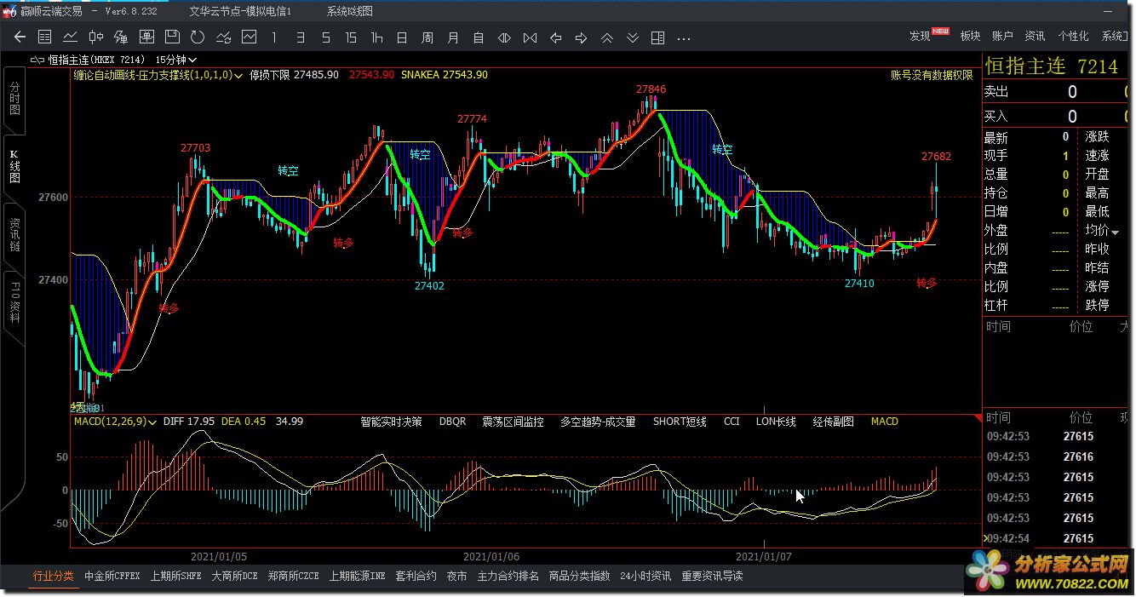The image size is (1136, 597).
Task: Click the 27846 high price label
Action: (x=651, y=89)
